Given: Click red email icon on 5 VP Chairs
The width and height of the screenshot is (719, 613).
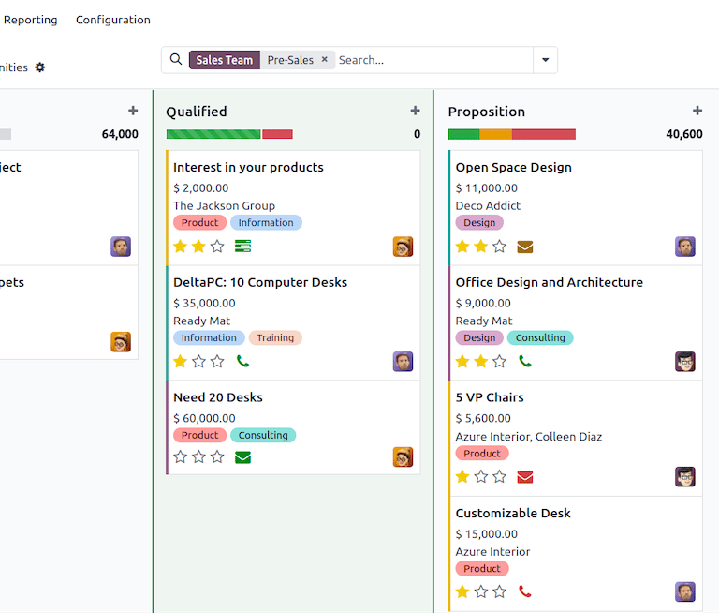Looking at the screenshot, I should click(525, 476).
